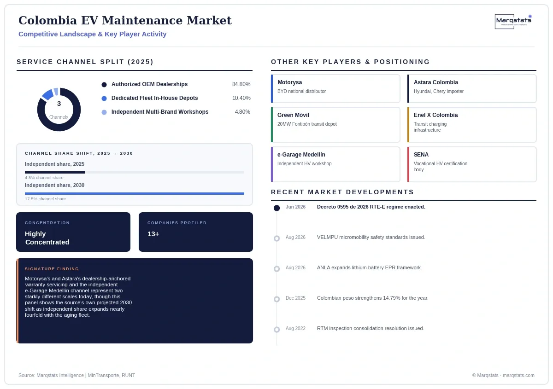
Task: Click the Service Channel Split (2025) heading
Action: pos(85,62)
